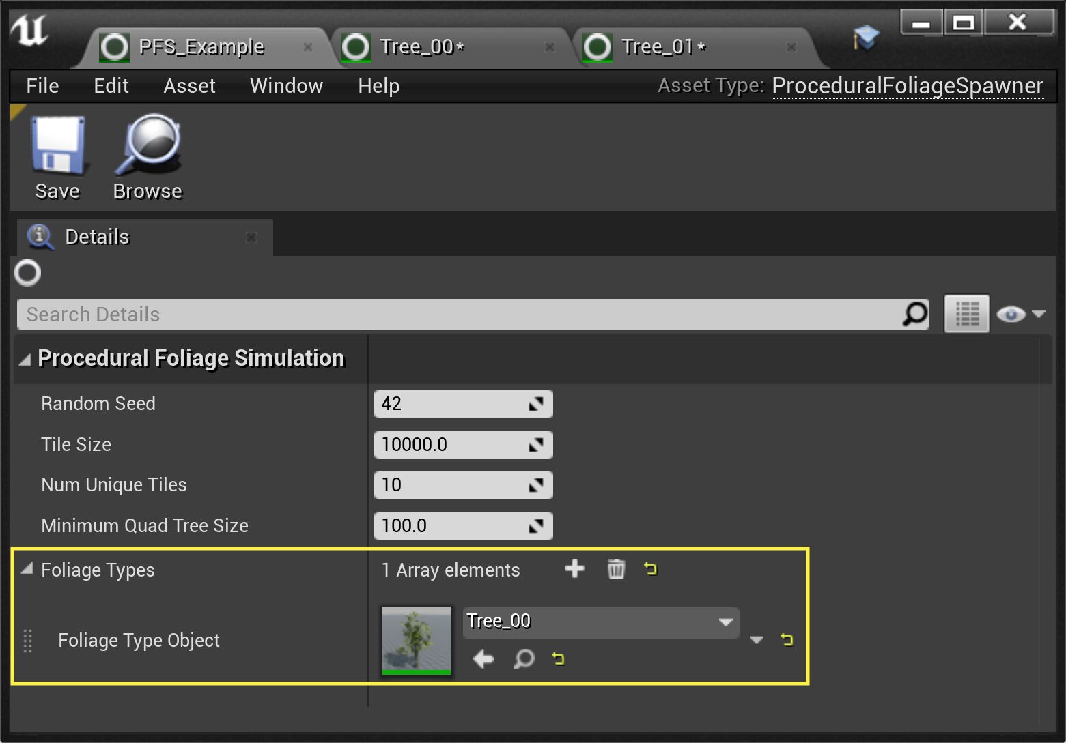
Task: Open the tutorials graduation cap icon
Action: coord(866,38)
